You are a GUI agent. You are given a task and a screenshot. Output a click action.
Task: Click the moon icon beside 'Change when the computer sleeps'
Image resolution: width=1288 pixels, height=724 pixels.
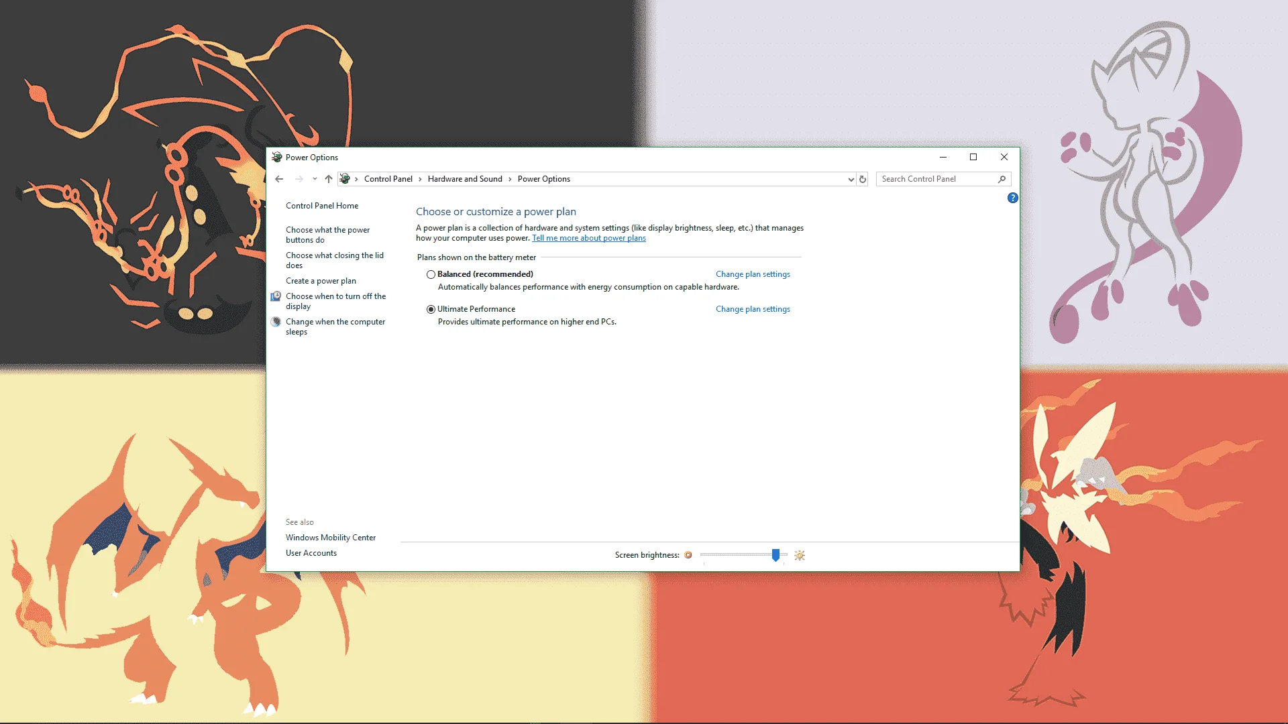tap(276, 322)
